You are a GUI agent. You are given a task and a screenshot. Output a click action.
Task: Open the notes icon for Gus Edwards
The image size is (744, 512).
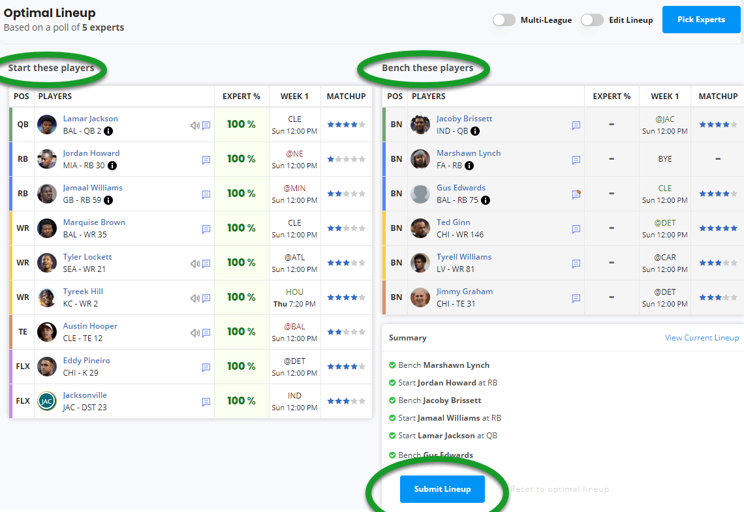(576, 194)
